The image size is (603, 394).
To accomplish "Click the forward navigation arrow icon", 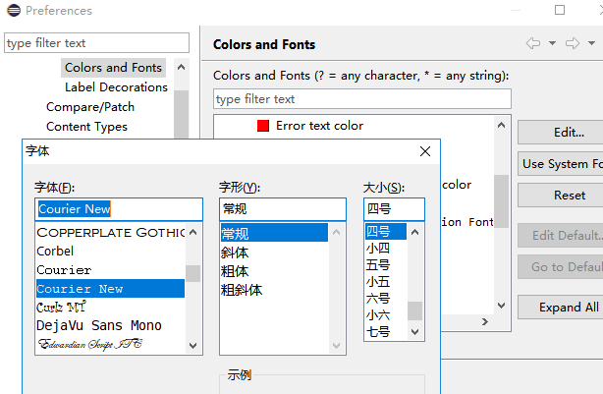I will (x=574, y=43).
